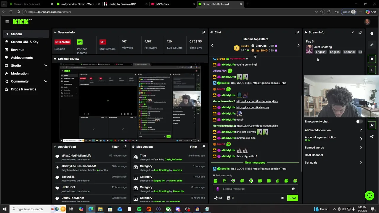The height and width of the screenshot is (213, 379).
Task: Click the Windows Start button
Action: (x=4, y=209)
